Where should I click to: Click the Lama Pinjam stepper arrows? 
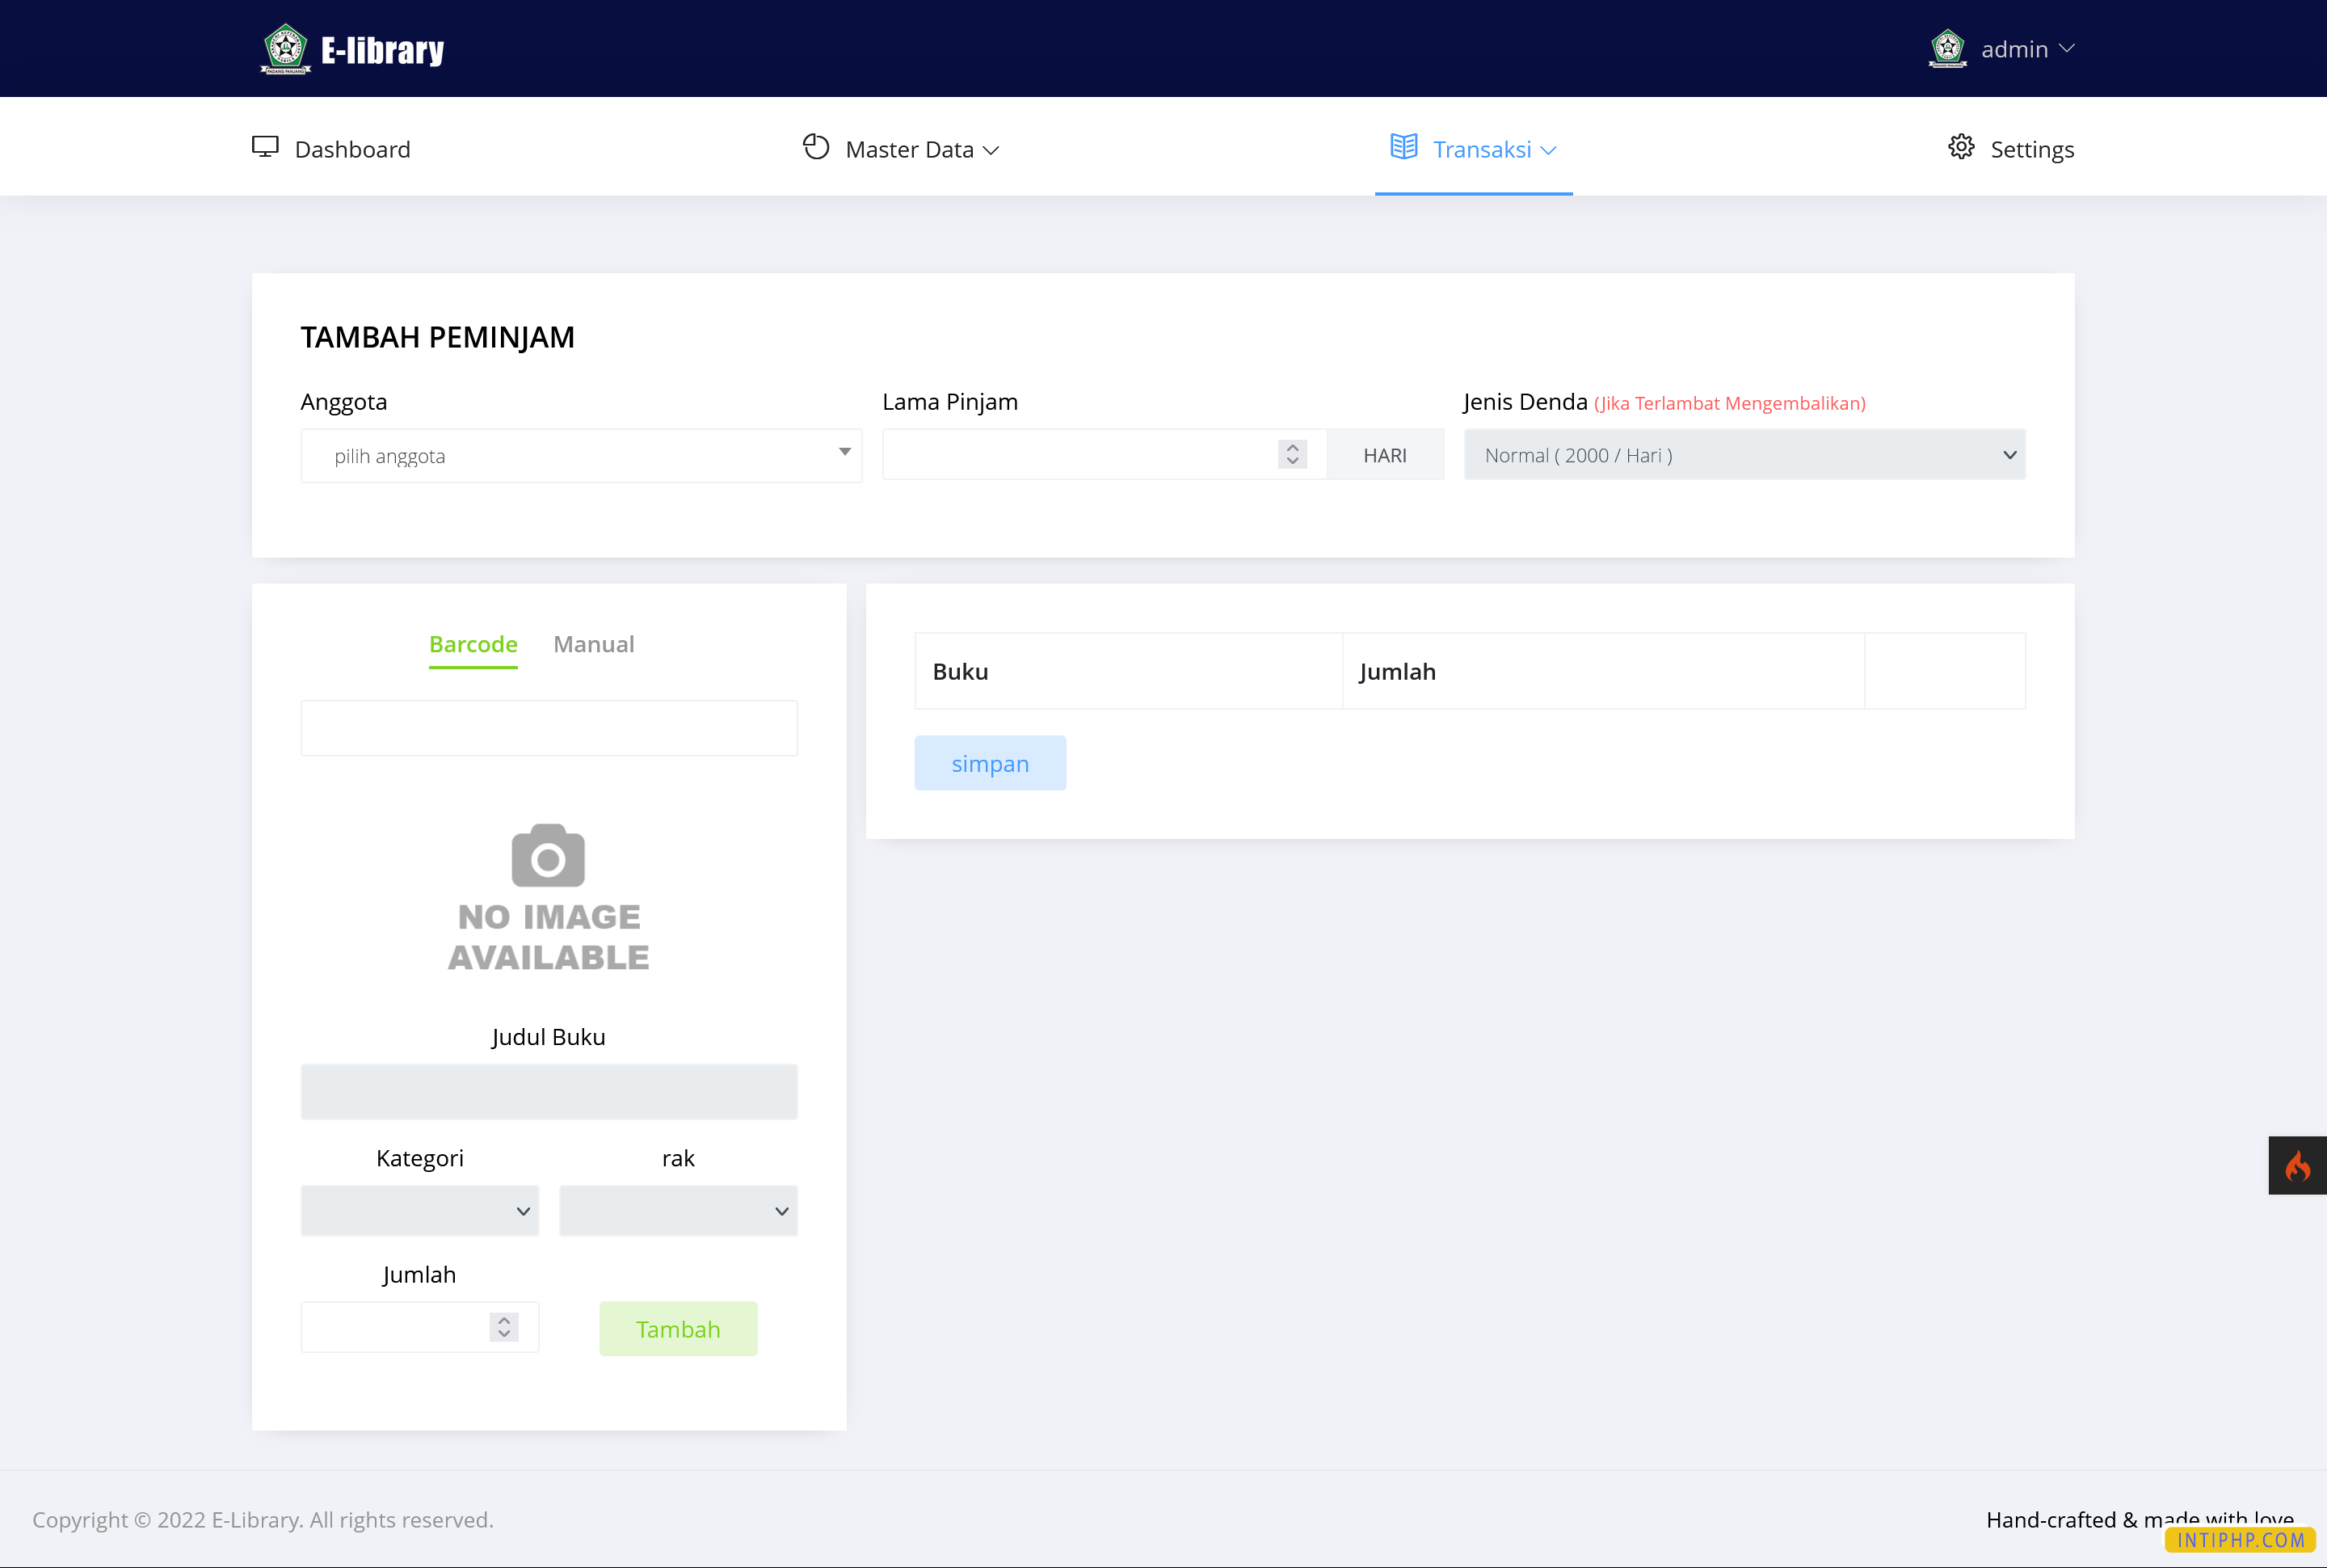[x=1291, y=454]
